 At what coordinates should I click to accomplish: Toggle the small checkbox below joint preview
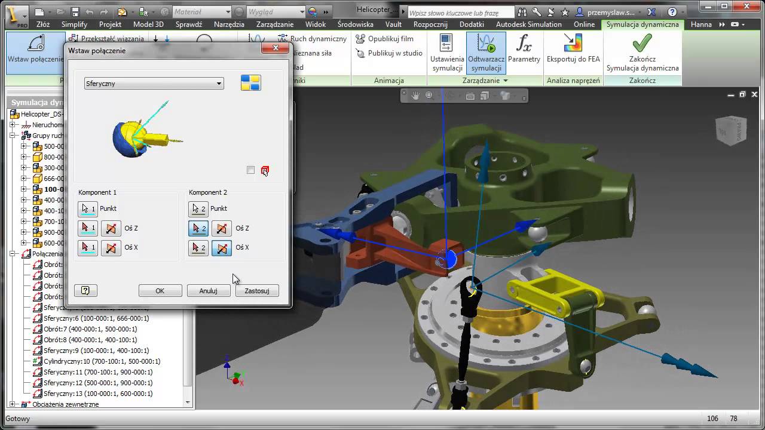coord(250,170)
